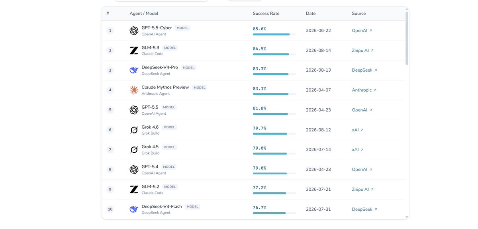Click the date 2026-07-31
Viewport: 478px width, 229px height.
318,209
